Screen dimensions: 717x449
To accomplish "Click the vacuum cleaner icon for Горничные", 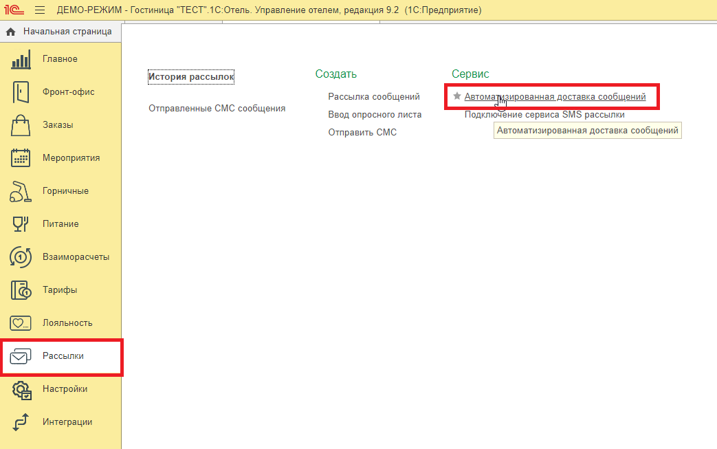I will click(x=21, y=191).
